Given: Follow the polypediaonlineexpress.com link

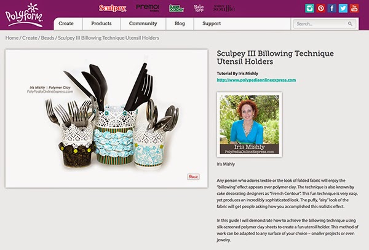Looking at the screenshot, I should pyautogui.click(x=256, y=80).
